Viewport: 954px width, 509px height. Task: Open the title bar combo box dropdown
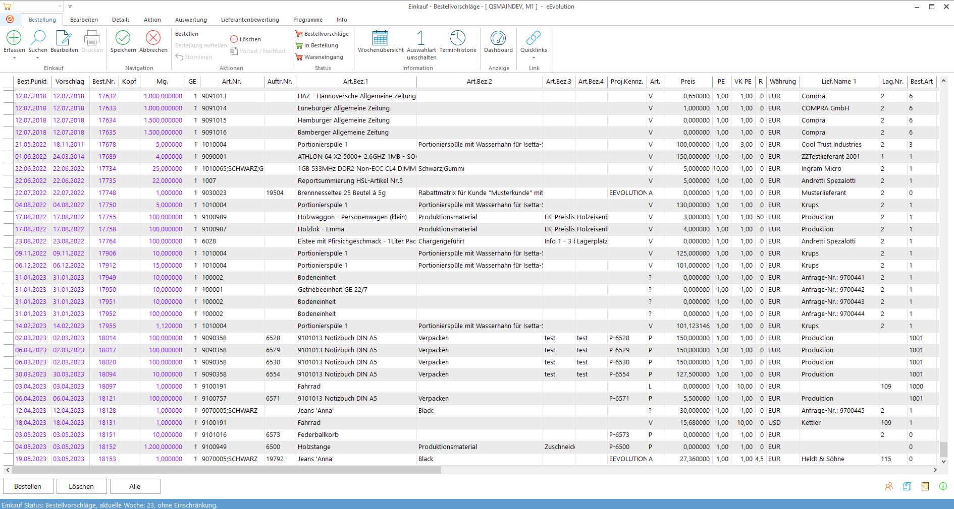tap(60, 7)
